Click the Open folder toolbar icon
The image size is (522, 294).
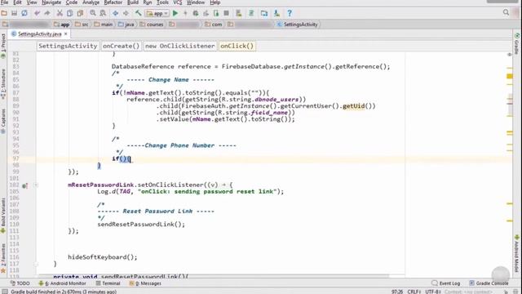pyautogui.click(x=4, y=13)
